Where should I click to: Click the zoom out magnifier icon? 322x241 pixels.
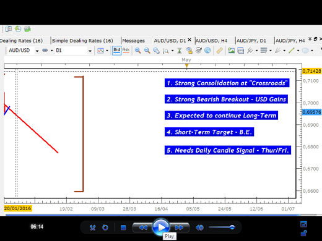147,51
